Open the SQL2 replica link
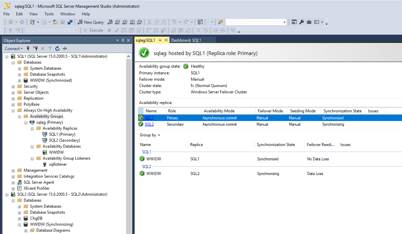 point(149,124)
